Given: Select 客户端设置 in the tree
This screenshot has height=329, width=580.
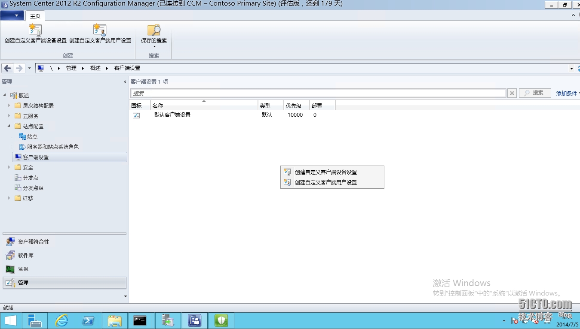Looking at the screenshot, I should [x=70, y=157].
